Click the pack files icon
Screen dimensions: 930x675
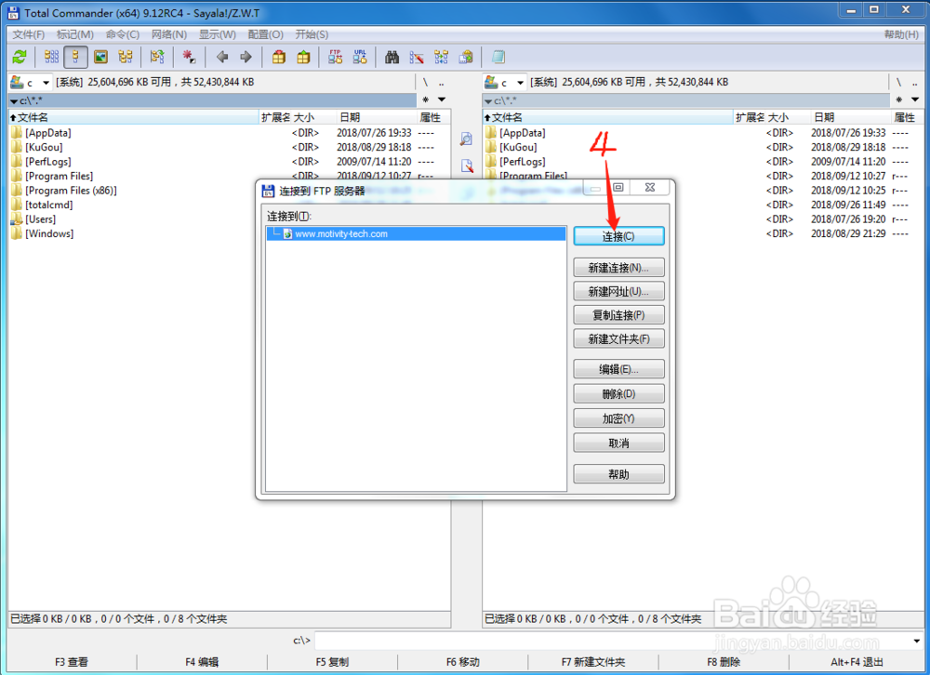pyautogui.click(x=279, y=57)
